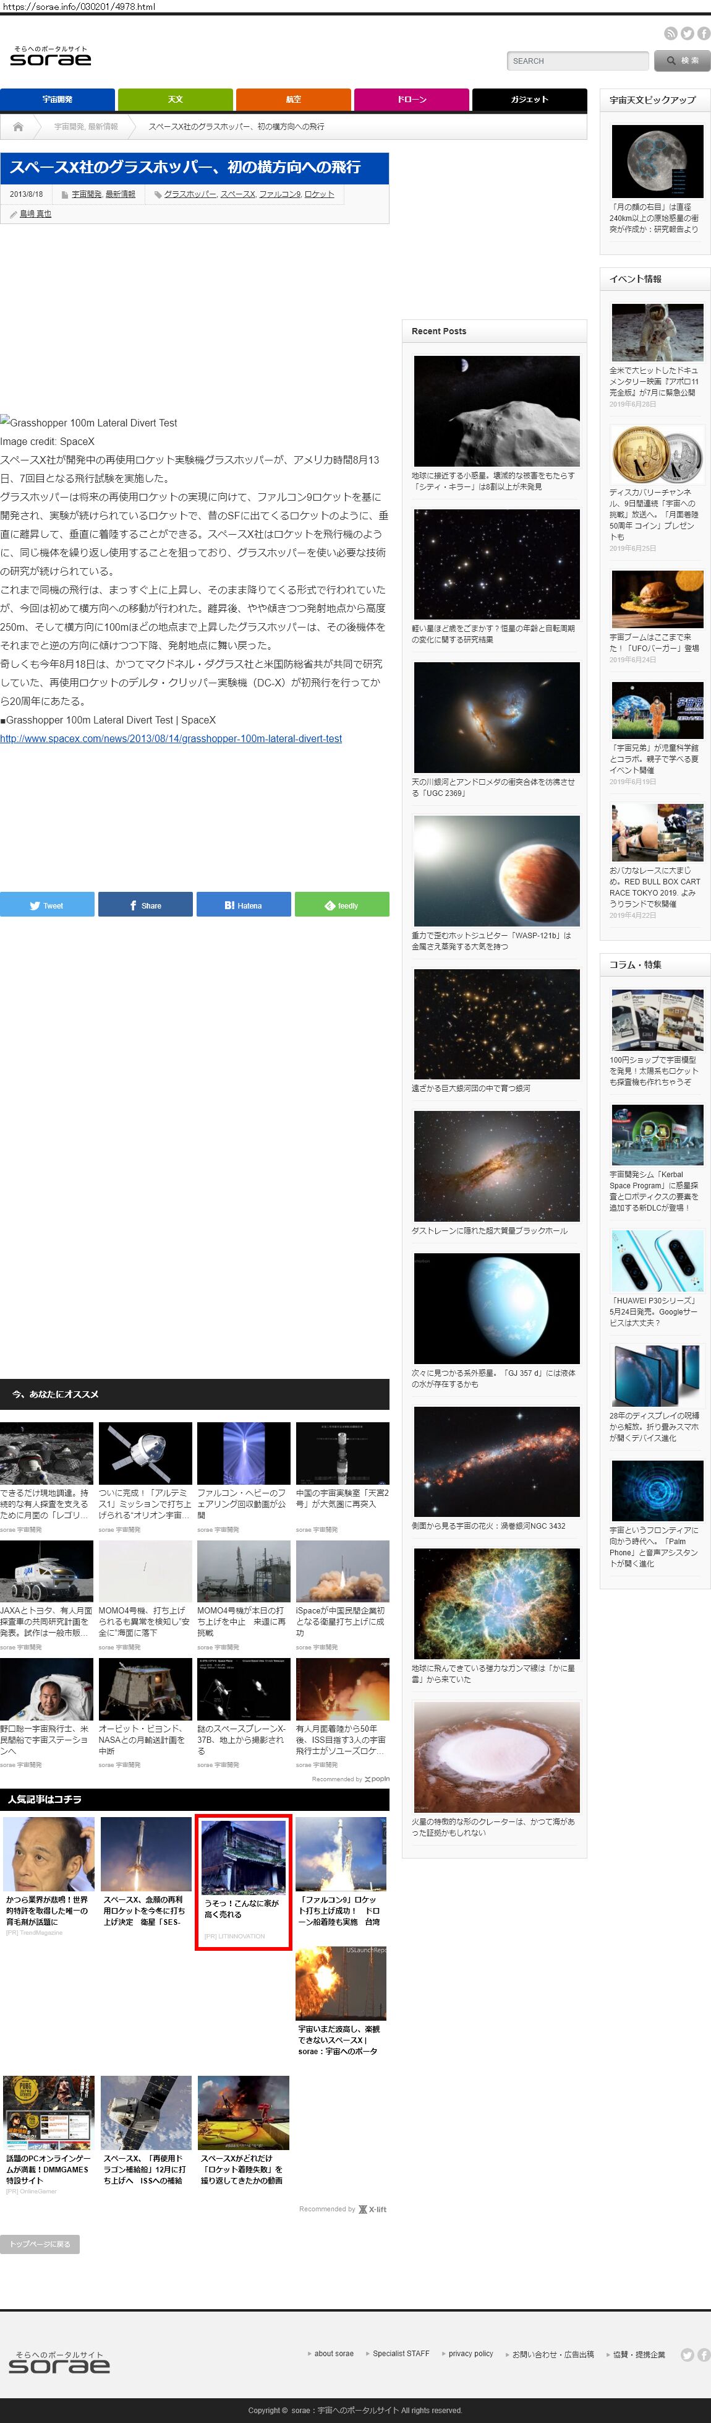Click the sorae logo in footer

click(59, 2362)
